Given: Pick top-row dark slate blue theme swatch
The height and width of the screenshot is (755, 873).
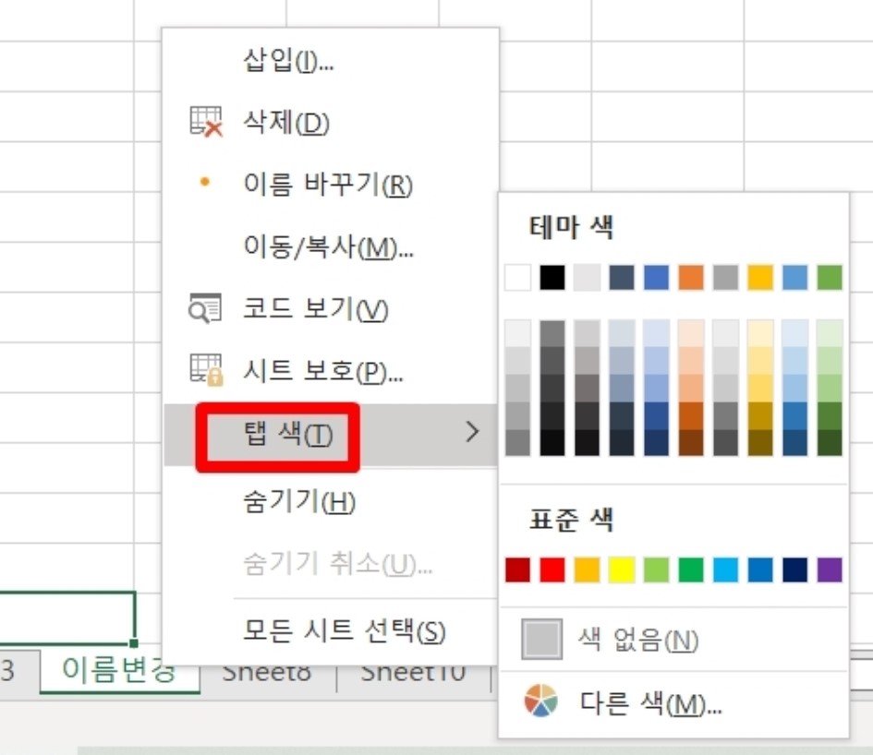Looking at the screenshot, I should 622,277.
